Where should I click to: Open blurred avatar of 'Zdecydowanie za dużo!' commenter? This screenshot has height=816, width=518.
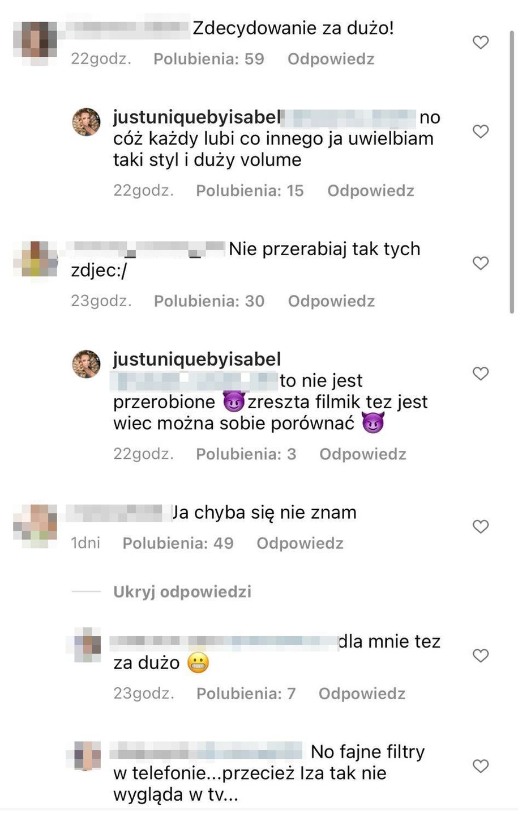point(36,43)
